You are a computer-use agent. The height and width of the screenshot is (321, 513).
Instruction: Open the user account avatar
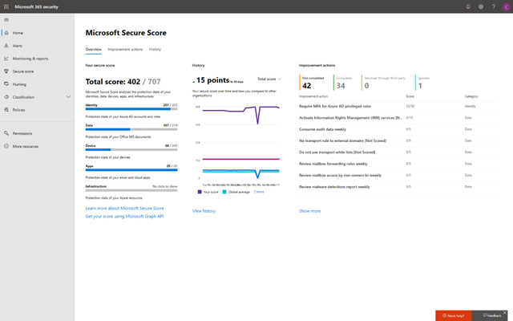pos(506,6)
